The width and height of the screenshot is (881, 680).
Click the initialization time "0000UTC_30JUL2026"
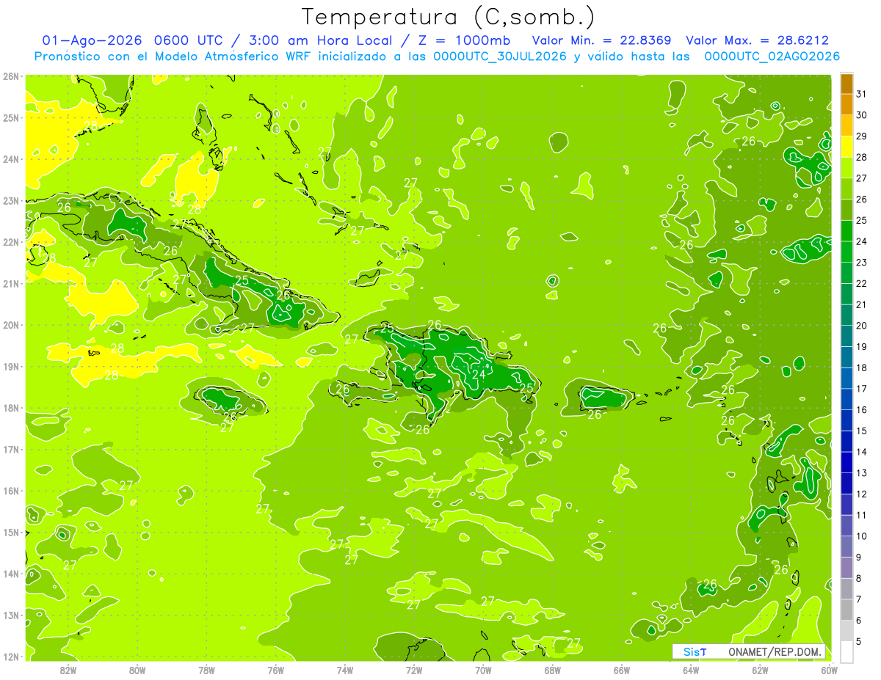(x=500, y=56)
